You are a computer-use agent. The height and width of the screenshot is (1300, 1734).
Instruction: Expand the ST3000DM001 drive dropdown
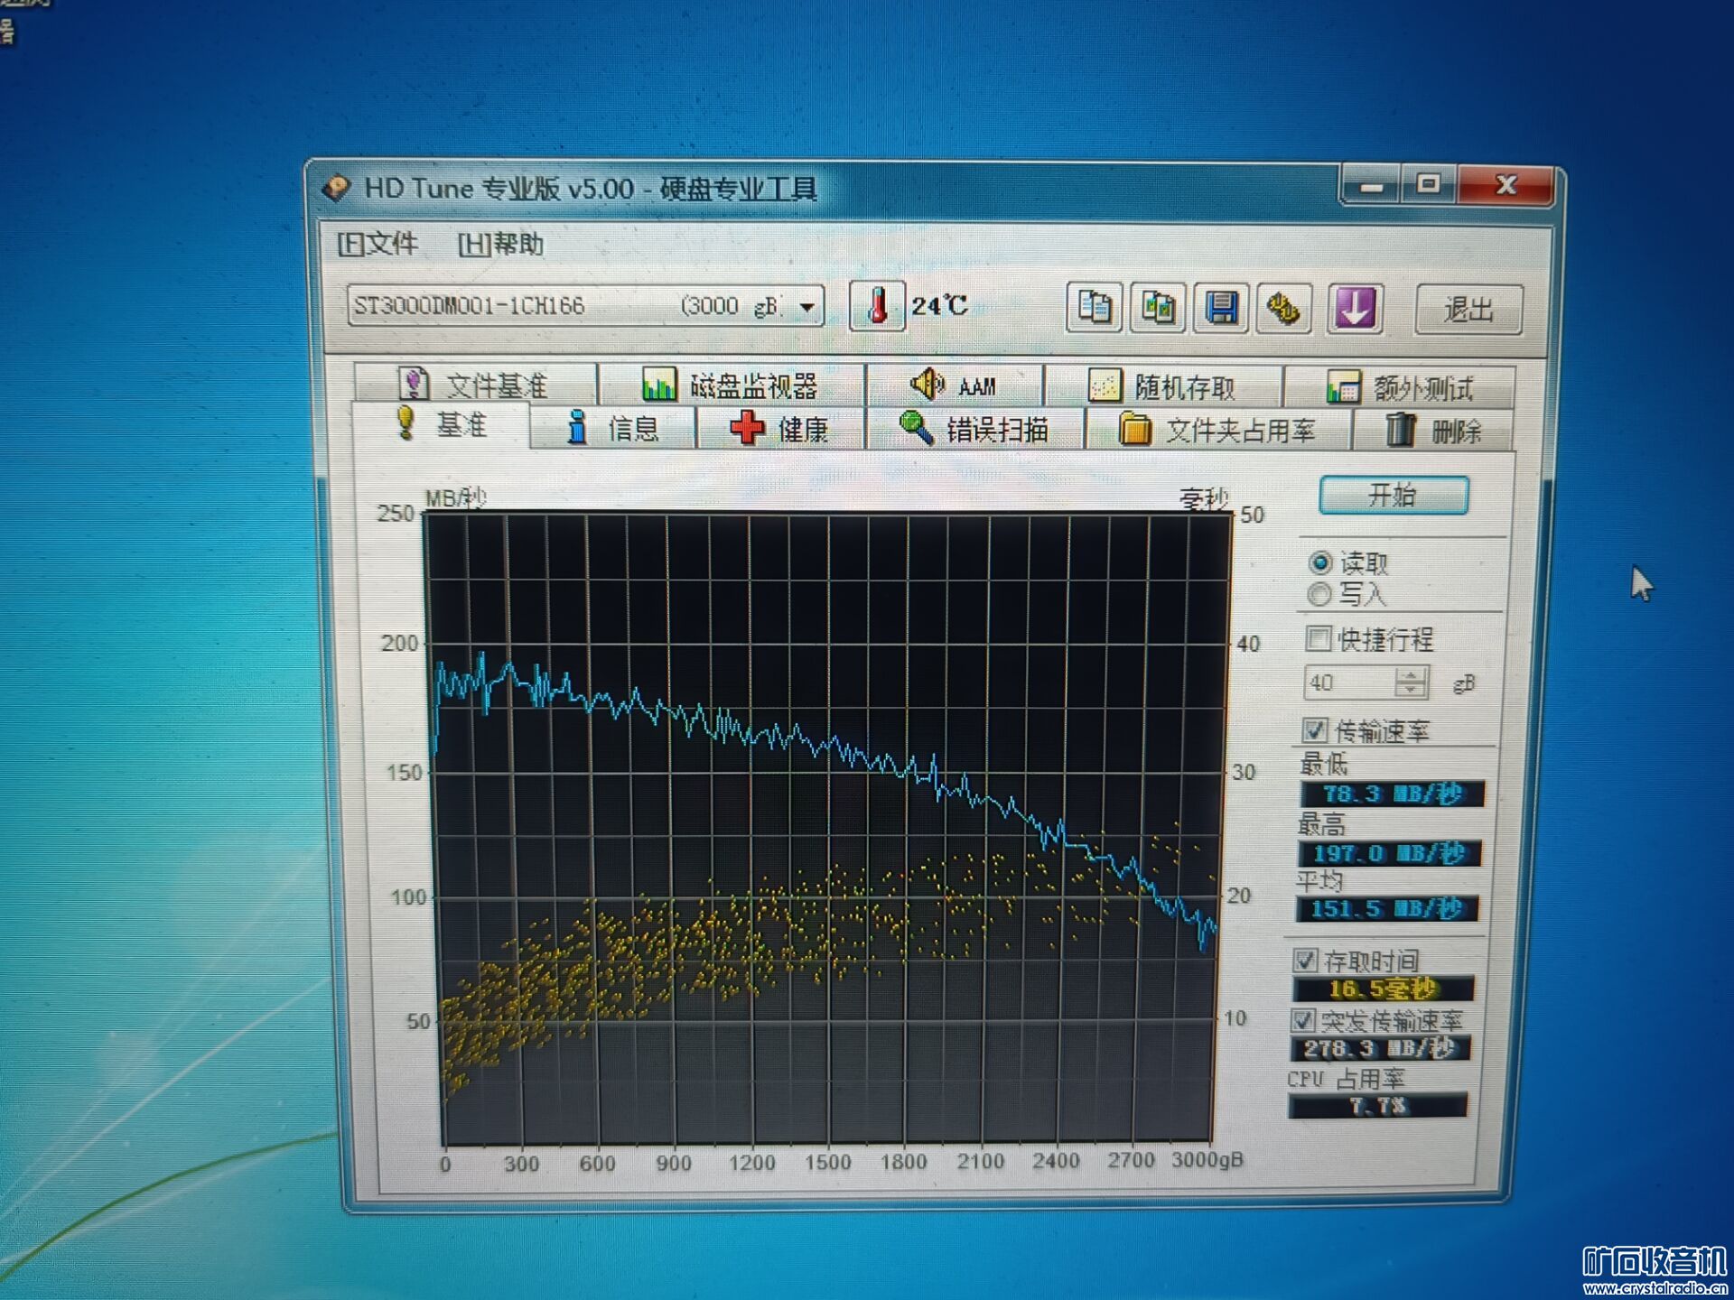pyautogui.click(x=807, y=307)
